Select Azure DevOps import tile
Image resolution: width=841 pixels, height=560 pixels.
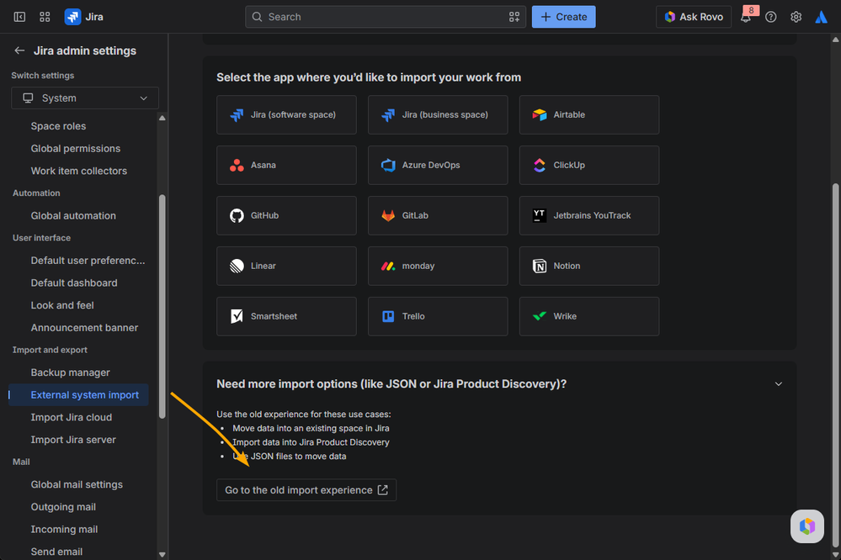(438, 165)
